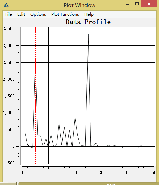Open the File menu
The image size is (159, 185).
point(9,14)
